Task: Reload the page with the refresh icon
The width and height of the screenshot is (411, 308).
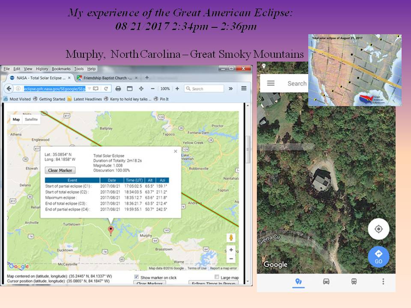Action: tap(106, 89)
